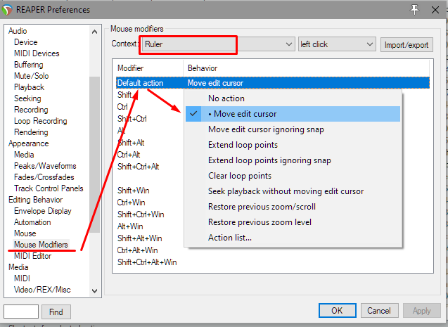Open the left click dropdown
This screenshot has height=327, width=448.
point(337,44)
